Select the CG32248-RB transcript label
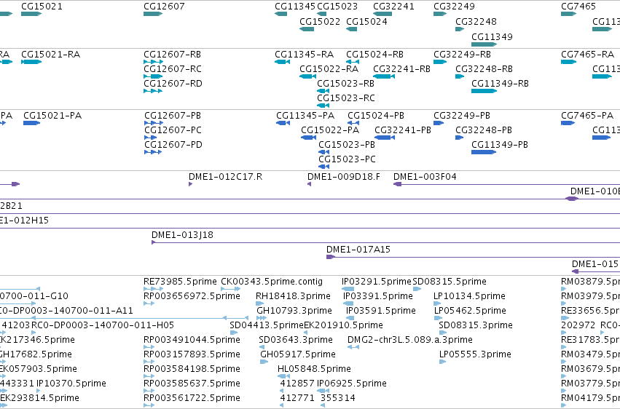This screenshot has width=620, height=409. [x=484, y=69]
